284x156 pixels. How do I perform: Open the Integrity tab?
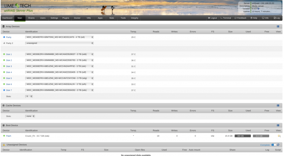point(135,18)
